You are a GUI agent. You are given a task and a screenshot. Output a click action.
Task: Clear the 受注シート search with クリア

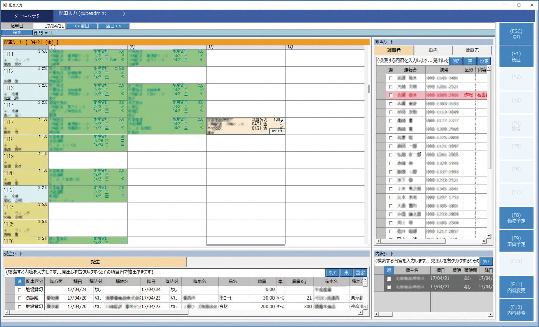coord(332,273)
